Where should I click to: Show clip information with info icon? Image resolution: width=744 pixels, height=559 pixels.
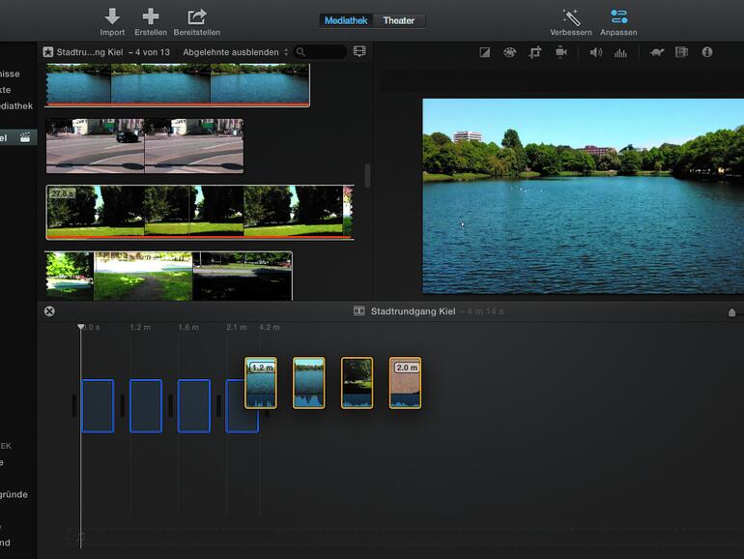coord(707,52)
